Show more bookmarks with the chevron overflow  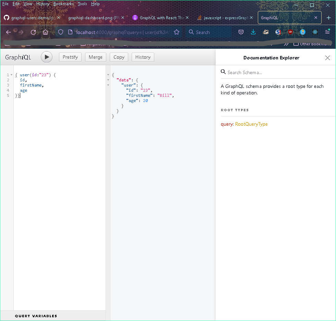click(286, 44)
